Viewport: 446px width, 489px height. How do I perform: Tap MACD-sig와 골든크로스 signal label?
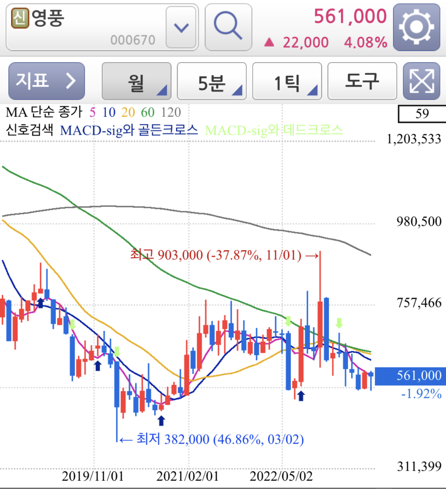[129, 130]
